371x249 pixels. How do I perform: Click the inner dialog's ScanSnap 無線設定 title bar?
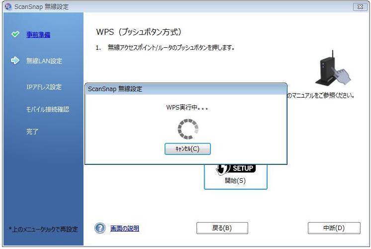click(x=185, y=89)
